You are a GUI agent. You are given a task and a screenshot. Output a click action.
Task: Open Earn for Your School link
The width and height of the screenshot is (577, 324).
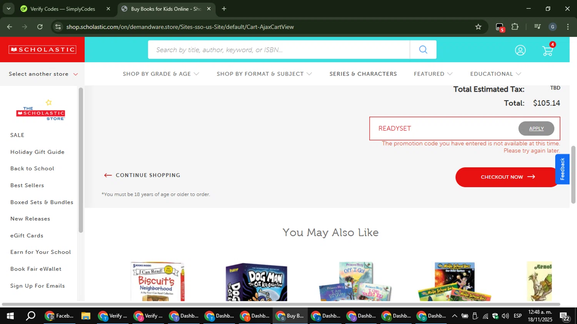tap(40, 252)
